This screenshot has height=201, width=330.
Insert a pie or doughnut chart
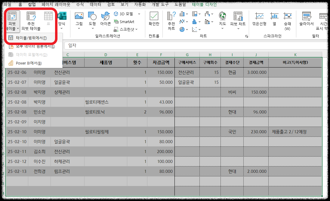(182, 29)
